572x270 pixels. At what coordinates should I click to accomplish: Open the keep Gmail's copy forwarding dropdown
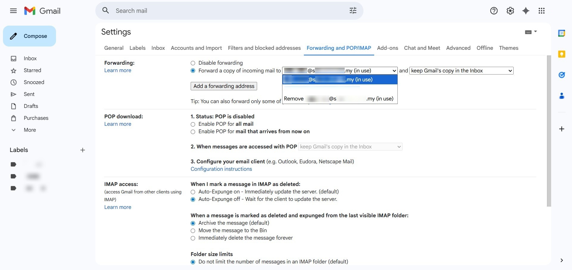[x=461, y=71]
